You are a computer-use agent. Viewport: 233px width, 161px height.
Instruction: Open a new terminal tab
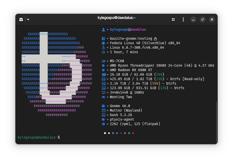[x=21, y=19]
